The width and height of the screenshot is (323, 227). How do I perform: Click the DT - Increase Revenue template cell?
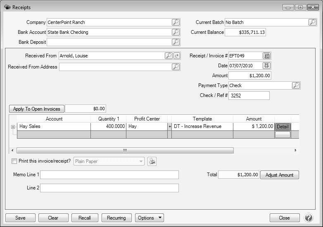pos(202,126)
